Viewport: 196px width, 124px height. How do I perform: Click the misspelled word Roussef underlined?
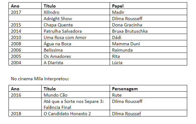pyautogui.click(x=133, y=114)
